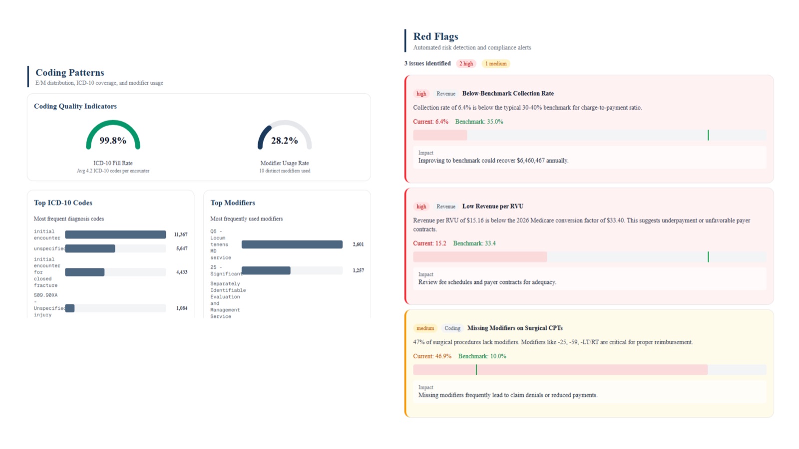Image resolution: width=799 pixels, height=449 pixels.
Task: Click the medium badge on Missing Modifiers alert
Action: (x=425, y=328)
